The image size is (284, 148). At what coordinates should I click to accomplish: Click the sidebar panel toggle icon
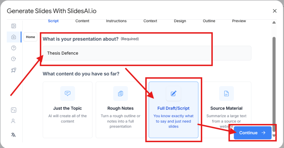click(x=13, y=26)
